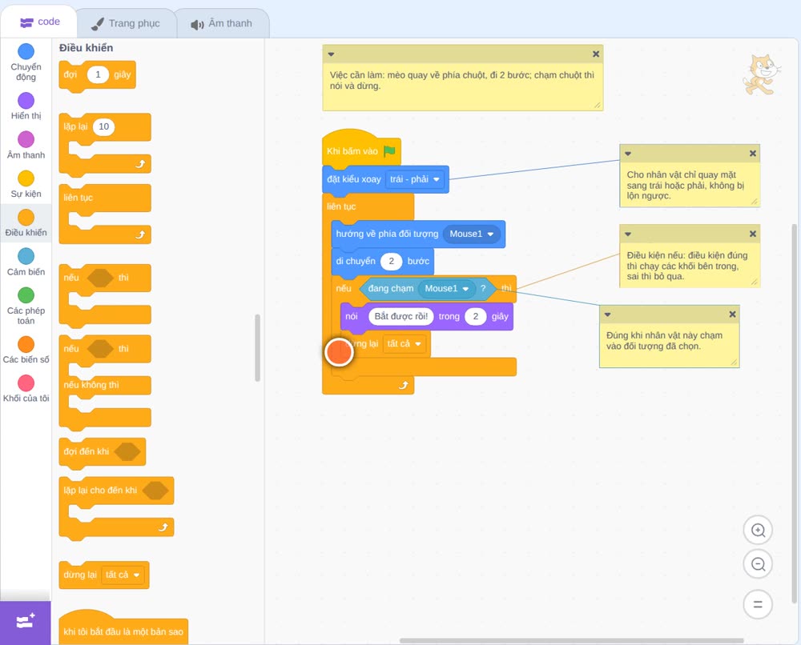Screen dimensions: 801x645
Task: Close the 'Đúng khi nhân vật này chạm' comment
Action: point(732,314)
